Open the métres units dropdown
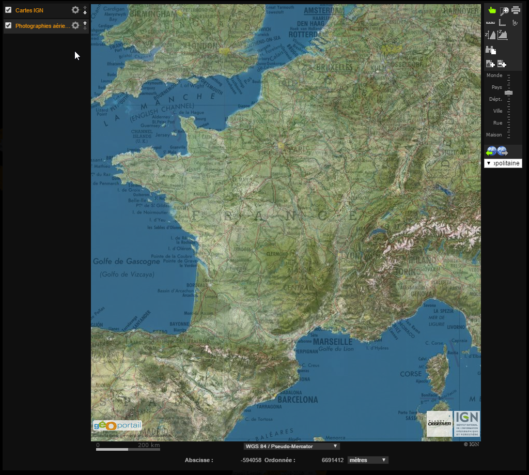529x475 pixels. (367, 459)
